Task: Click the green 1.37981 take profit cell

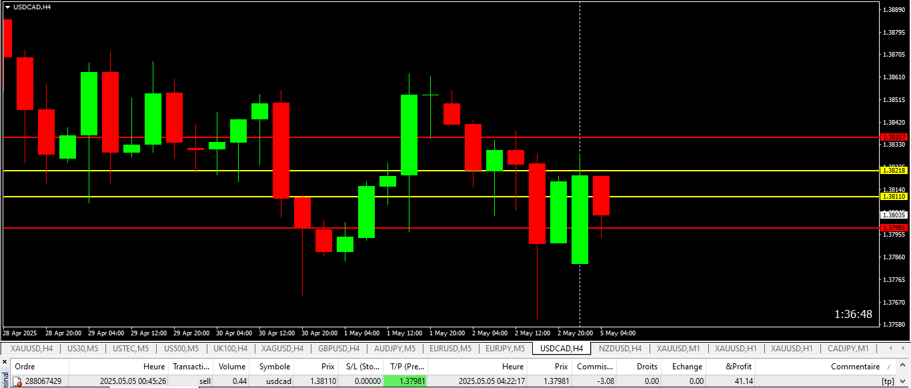Action: [406, 381]
